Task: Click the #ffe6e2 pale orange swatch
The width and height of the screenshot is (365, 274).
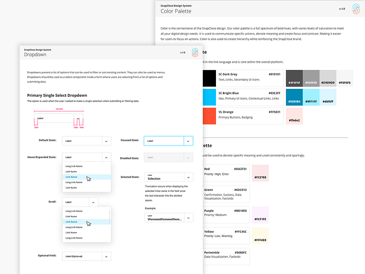Action: pos(294,116)
